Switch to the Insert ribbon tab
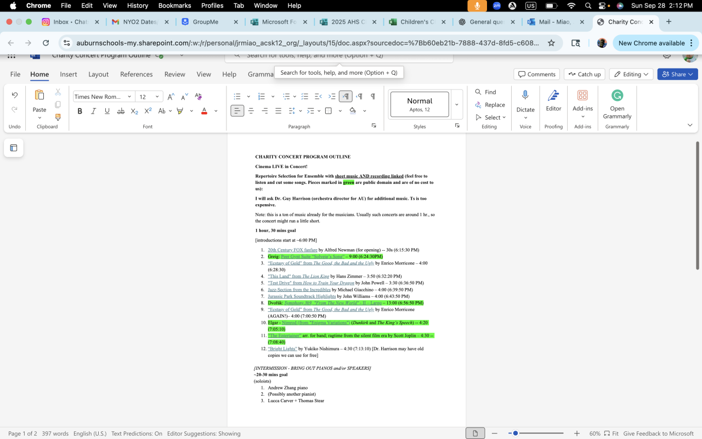 coord(69,74)
